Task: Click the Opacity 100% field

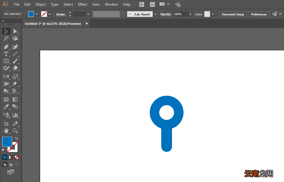Action: (x=181, y=14)
